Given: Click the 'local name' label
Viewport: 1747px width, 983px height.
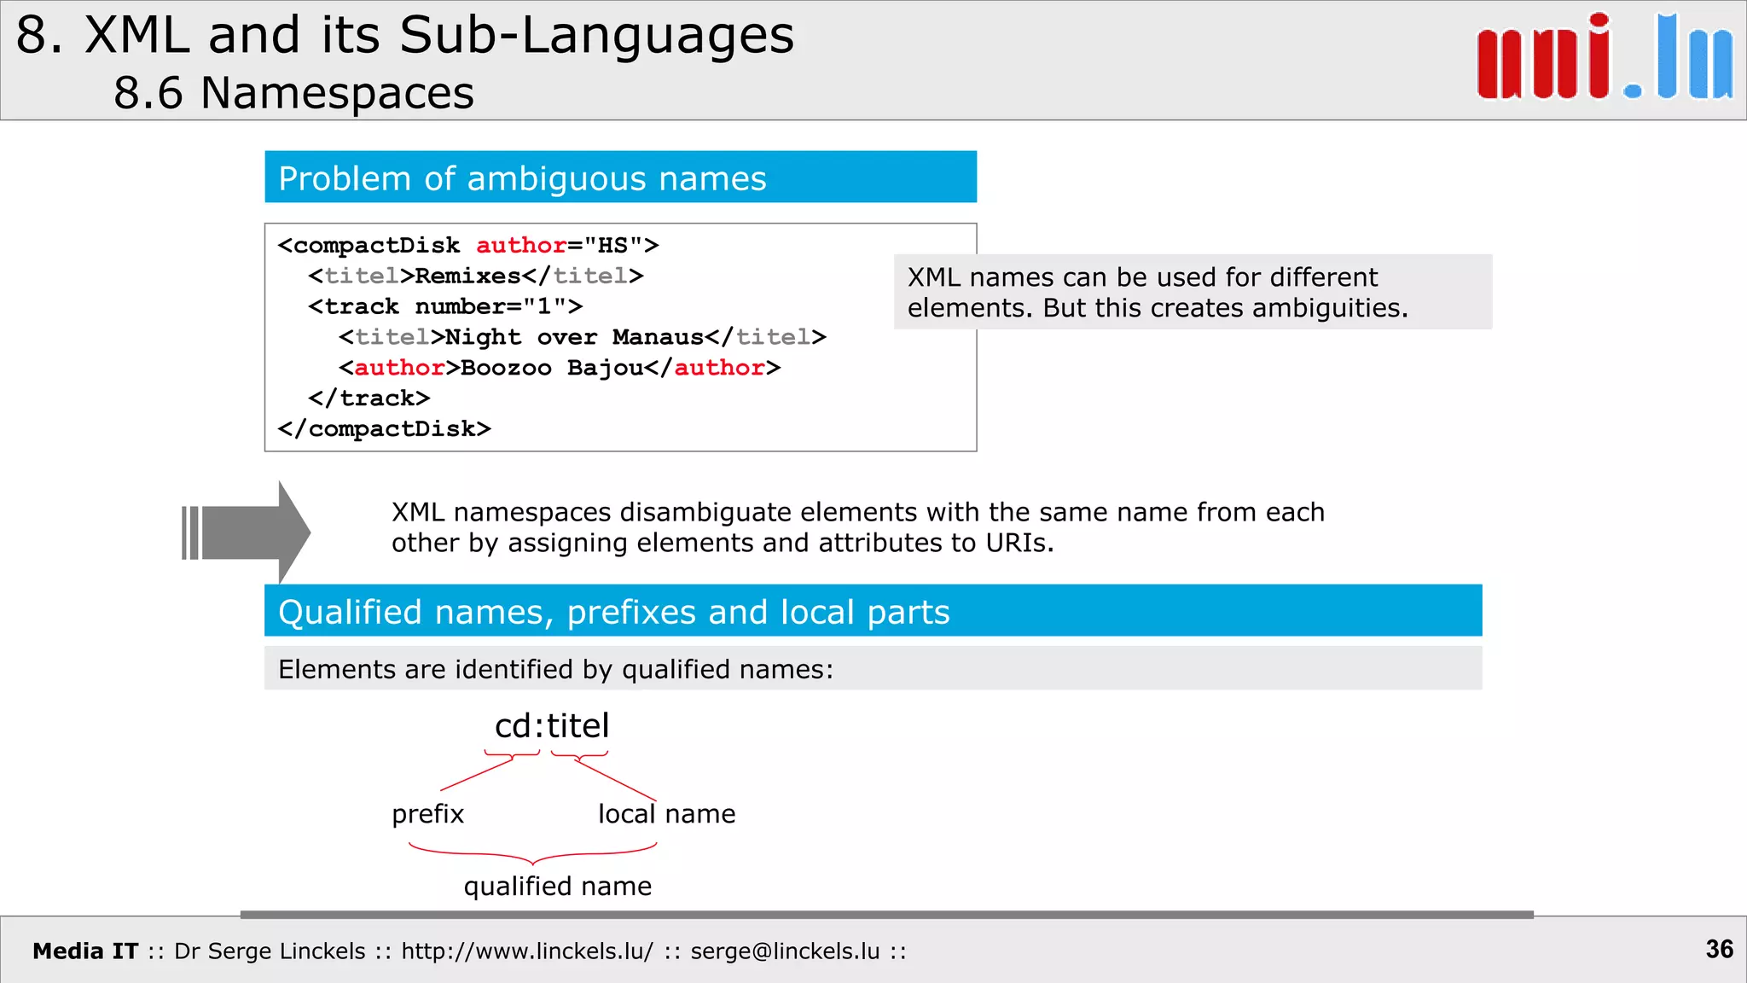Looking at the screenshot, I should pyautogui.click(x=666, y=814).
